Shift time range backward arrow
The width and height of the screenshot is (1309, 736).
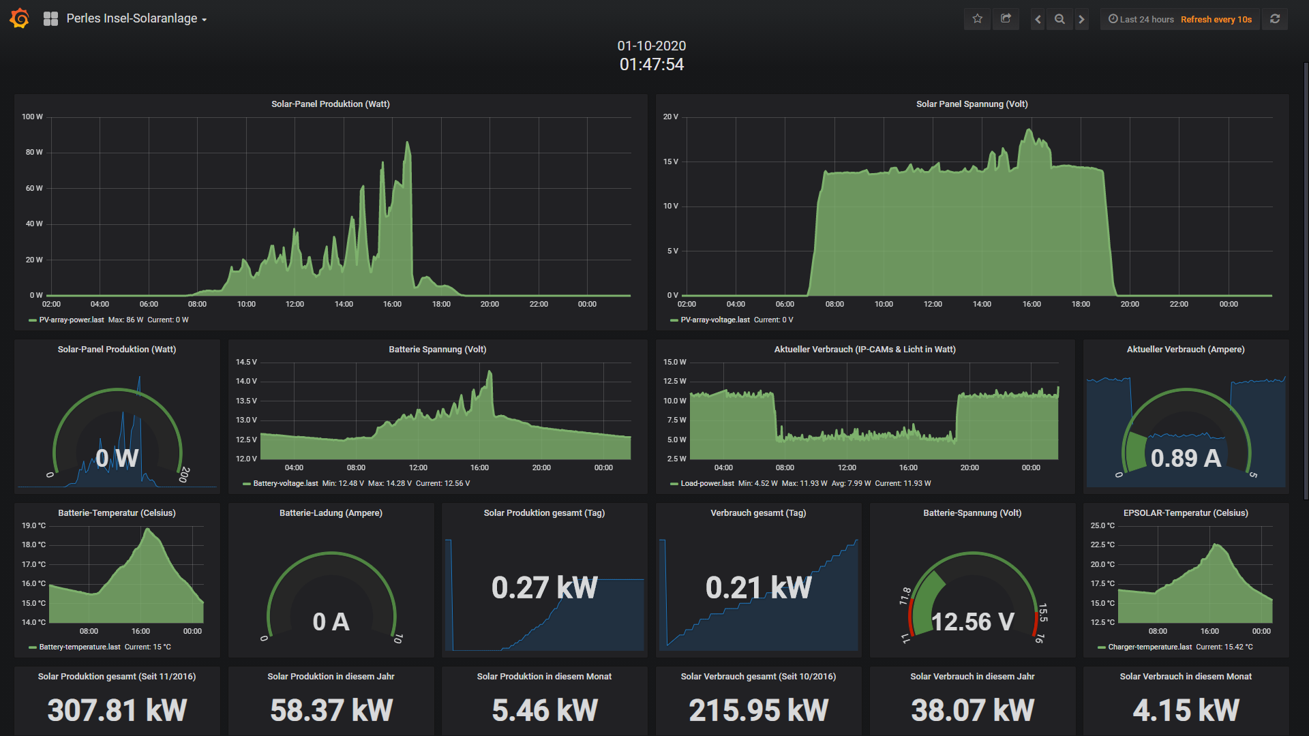point(1038,19)
